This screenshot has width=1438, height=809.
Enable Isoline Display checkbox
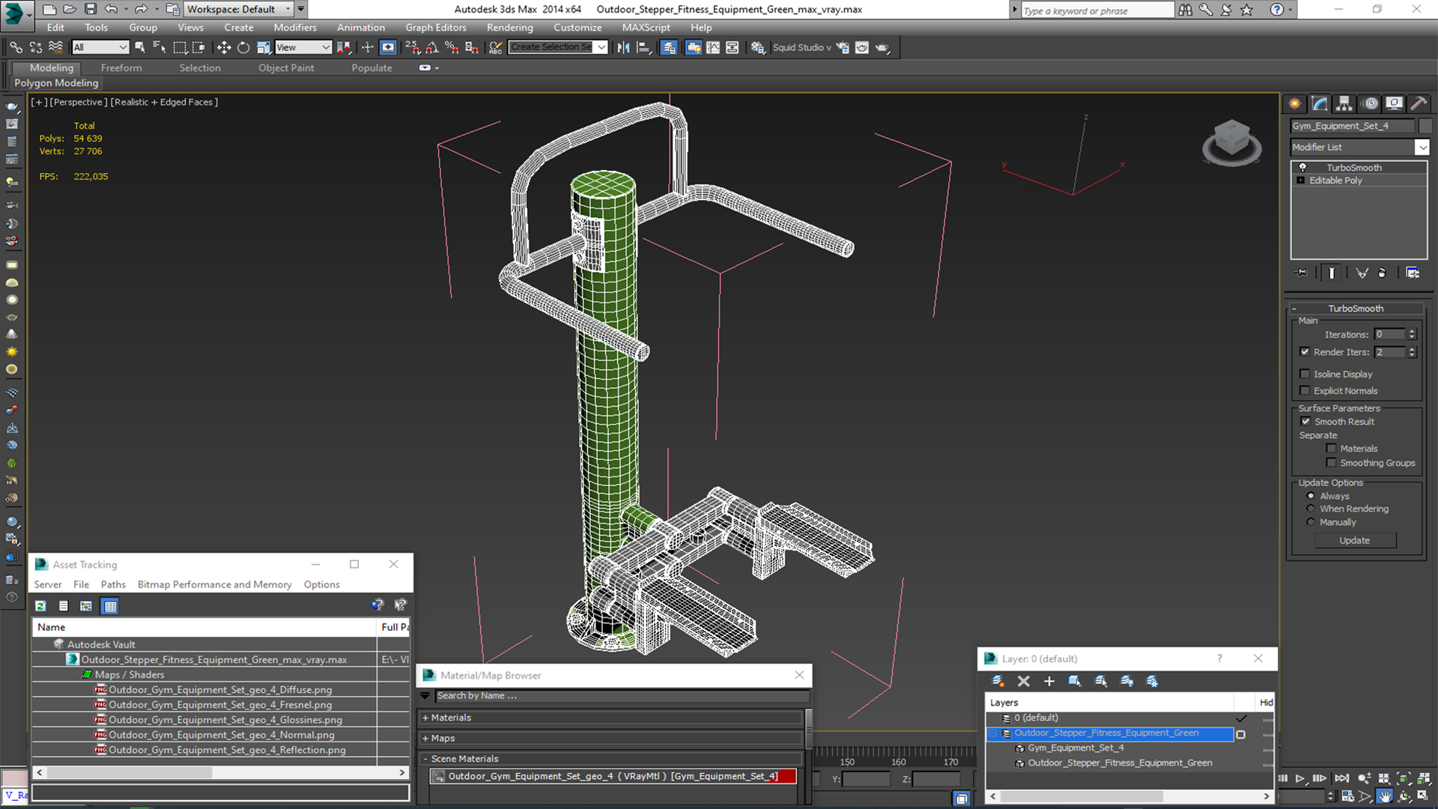[1305, 374]
